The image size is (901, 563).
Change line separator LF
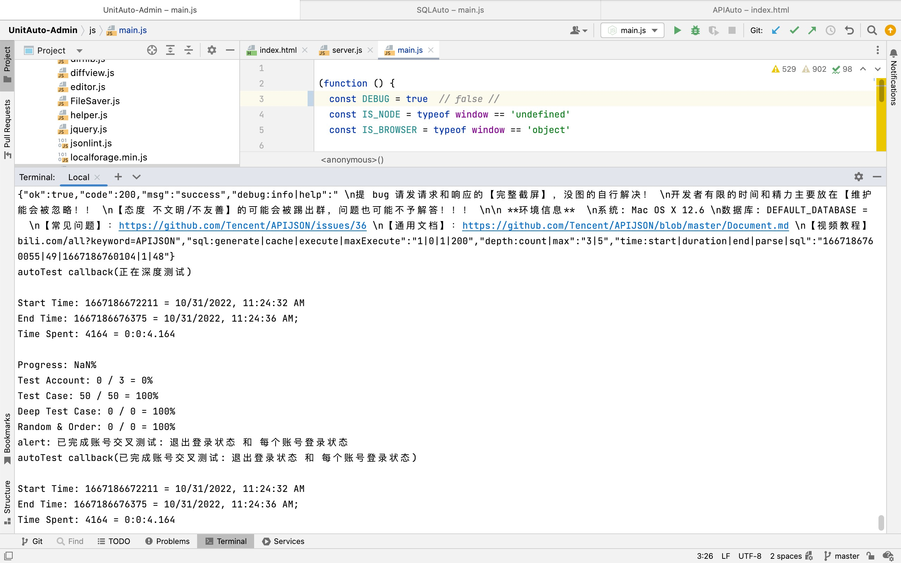[x=725, y=556]
